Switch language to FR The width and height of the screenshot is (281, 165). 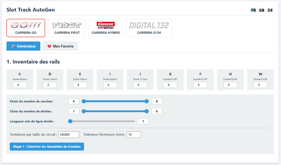tap(253, 10)
